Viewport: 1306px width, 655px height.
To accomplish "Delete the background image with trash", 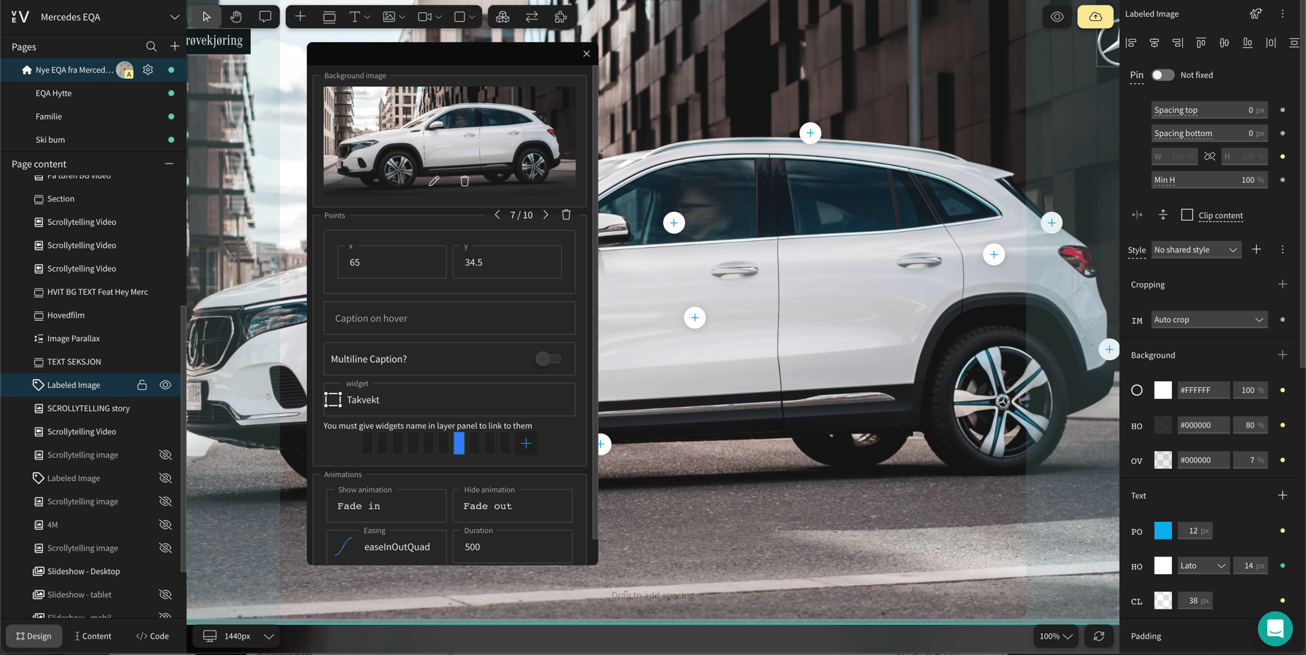I will [465, 181].
